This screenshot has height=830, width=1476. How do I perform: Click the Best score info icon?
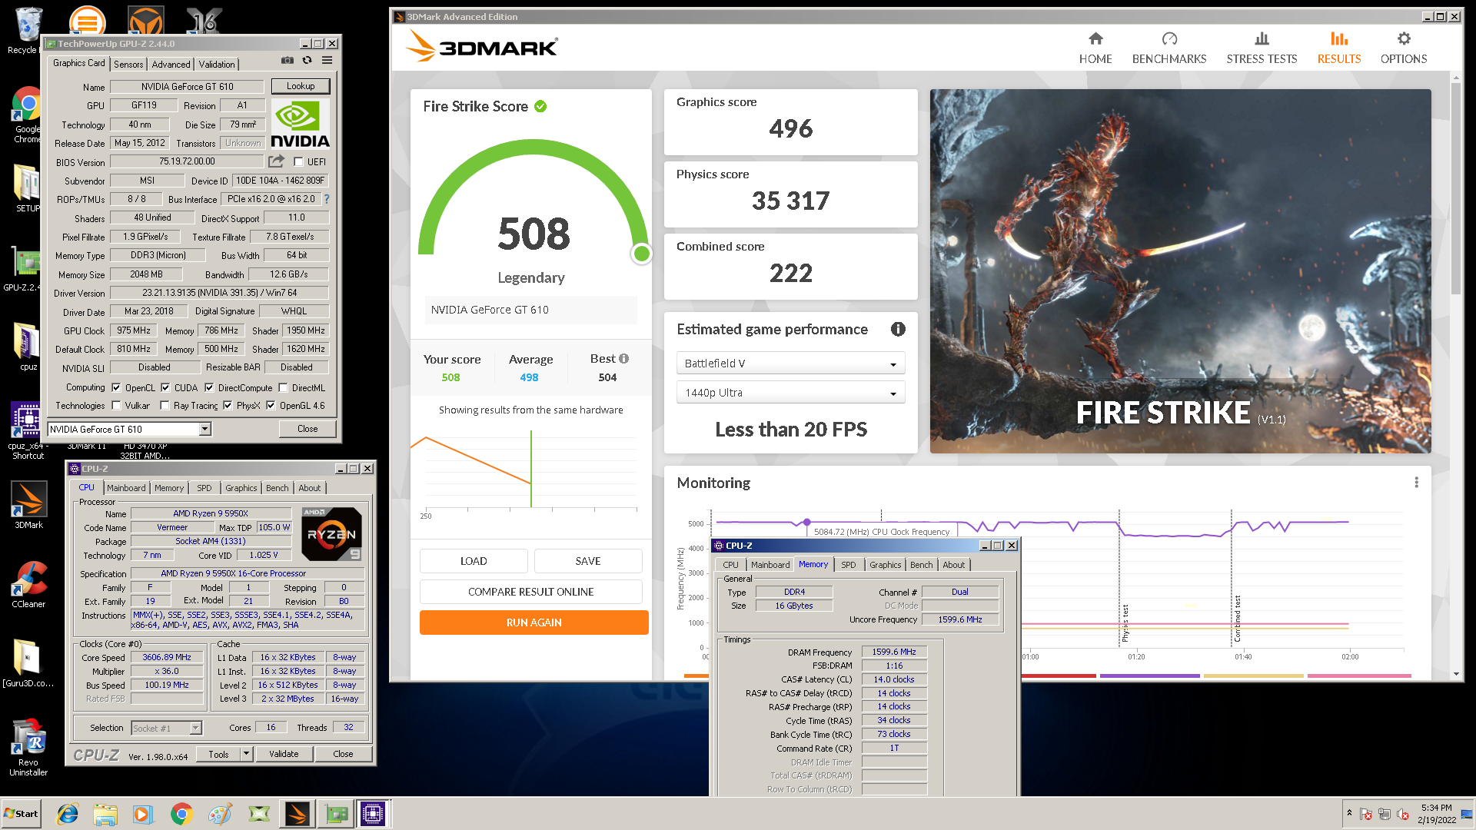pos(624,358)
